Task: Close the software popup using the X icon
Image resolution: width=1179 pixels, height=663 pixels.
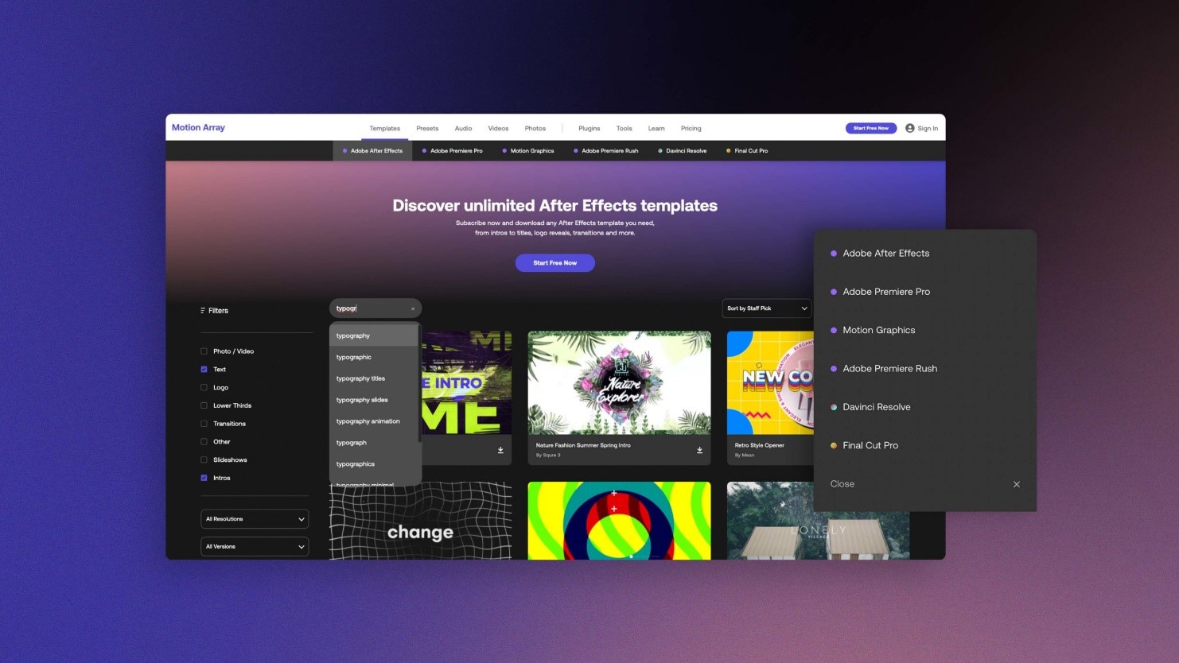Action: point(1016,484)
